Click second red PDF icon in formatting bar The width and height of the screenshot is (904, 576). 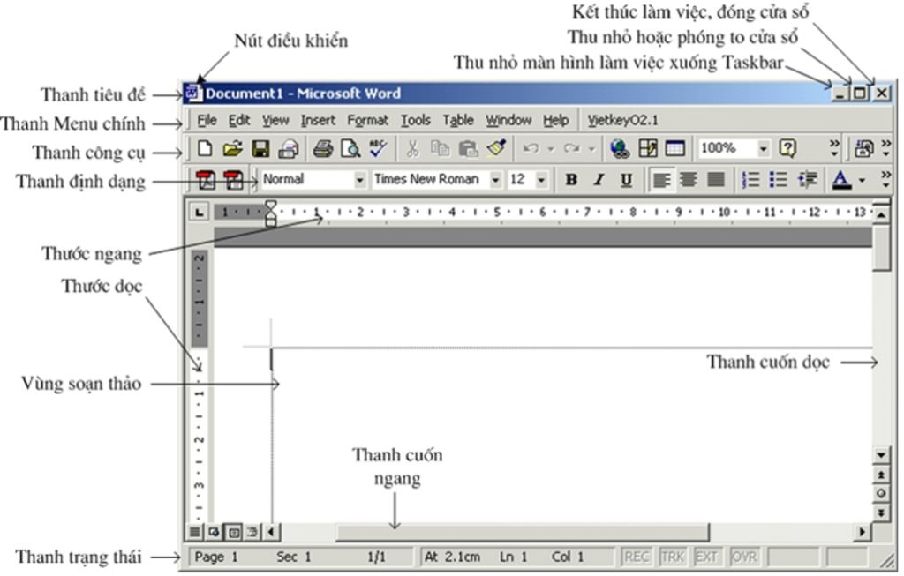pos(233,180)
